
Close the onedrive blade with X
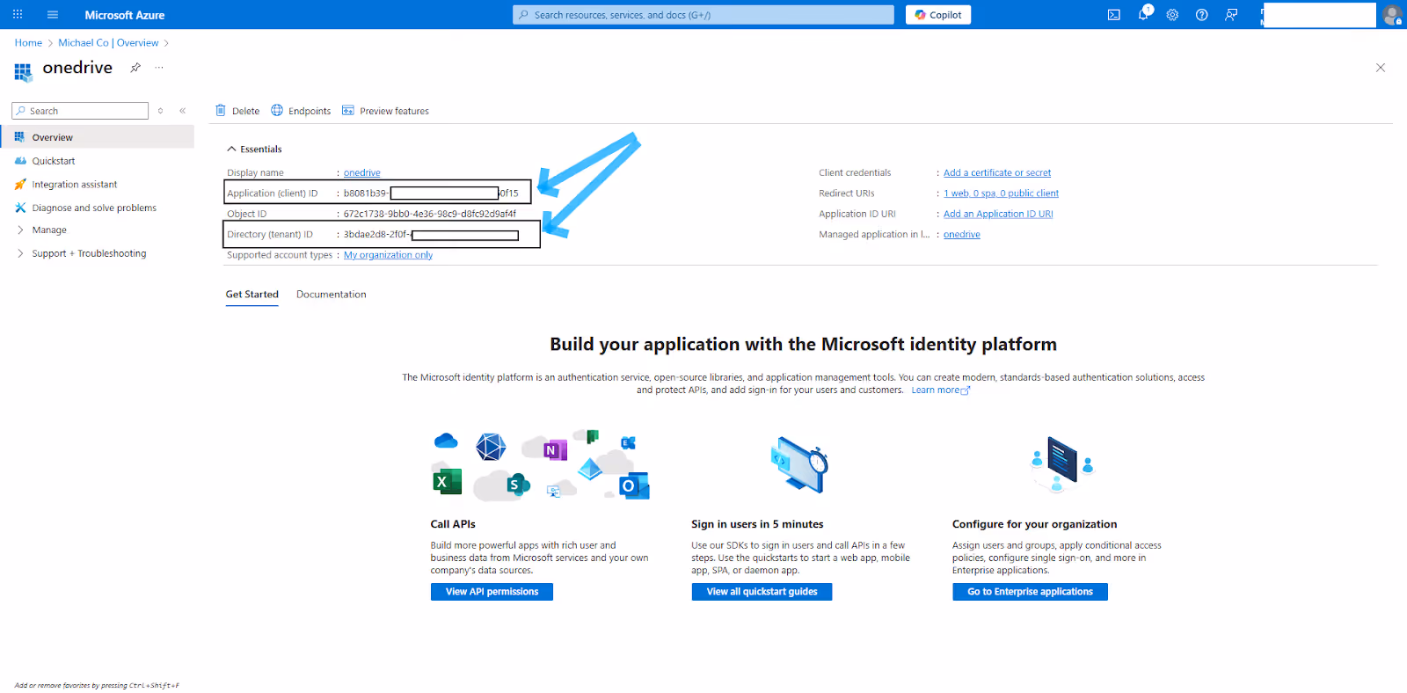point(1381,68)
